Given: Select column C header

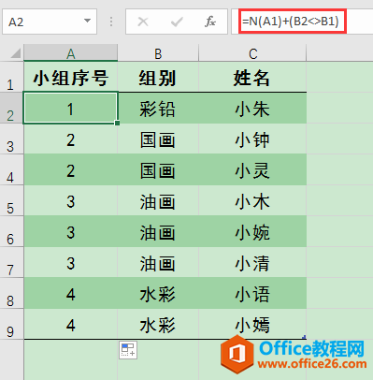Looking at the screenshot, I should 252,52.
